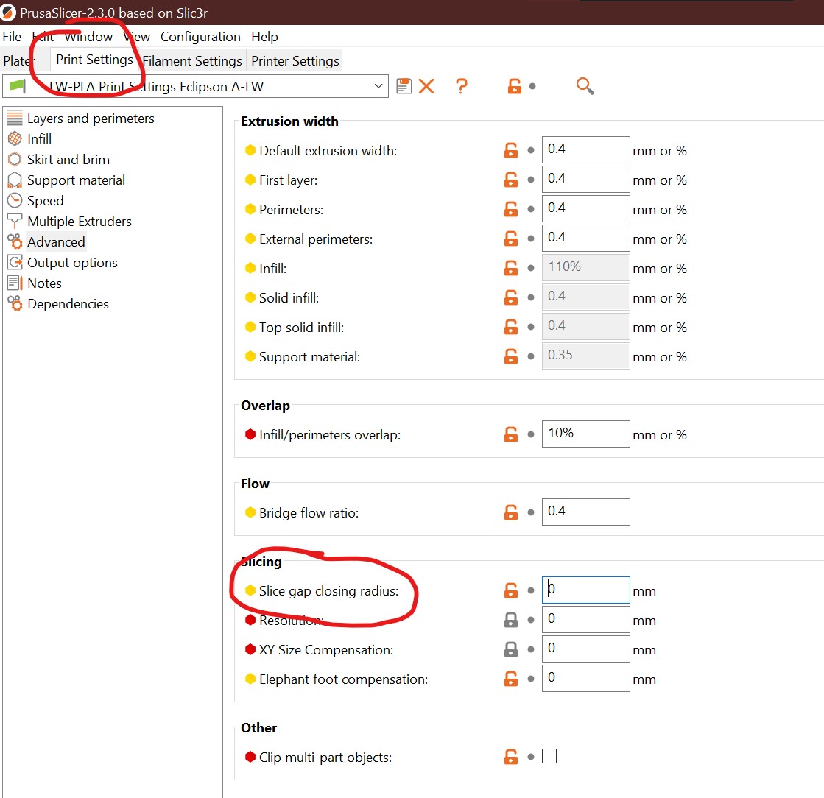Screen dimensions: 824x798
Task: Open the Infill settings page
Action: (x=40, y=138)
